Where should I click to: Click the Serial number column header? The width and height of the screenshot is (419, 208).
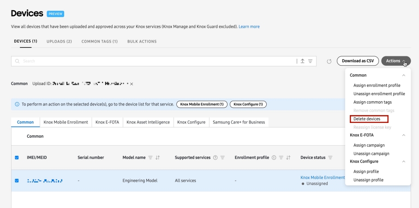(90, 158)
